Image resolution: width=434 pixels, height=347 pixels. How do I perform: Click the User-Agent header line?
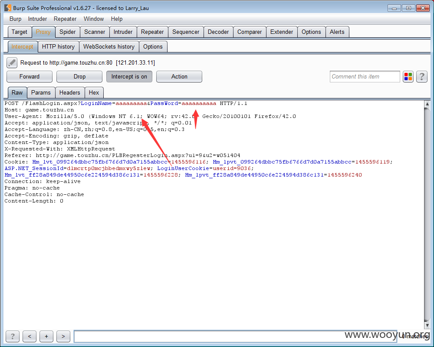(150, 117)
